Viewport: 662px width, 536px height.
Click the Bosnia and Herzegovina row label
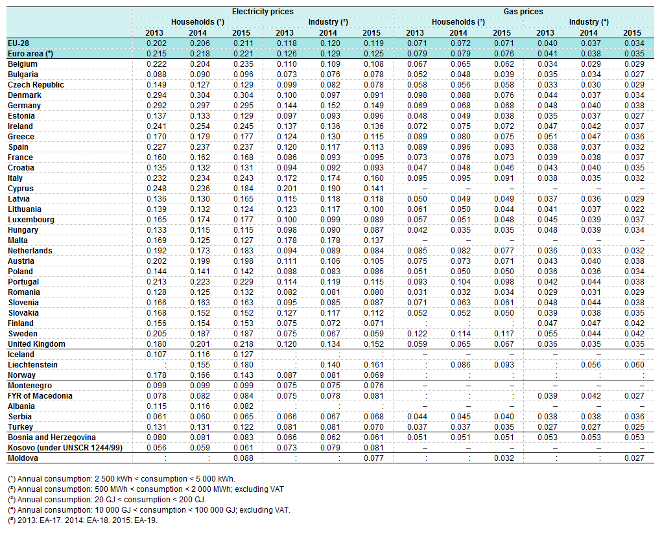pyautogui.click(x=51, y=437)
